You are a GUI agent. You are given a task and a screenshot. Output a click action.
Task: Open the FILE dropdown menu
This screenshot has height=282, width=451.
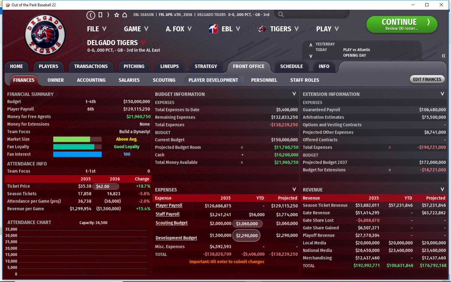tap(97, 29)
